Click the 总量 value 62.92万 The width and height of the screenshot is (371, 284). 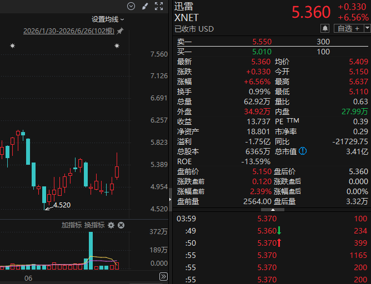point(257,102)
